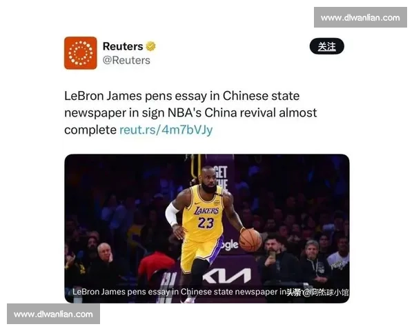
Task: Click the player's white arm sleeve
Action: pyautogui.click(x=172, y=214)
